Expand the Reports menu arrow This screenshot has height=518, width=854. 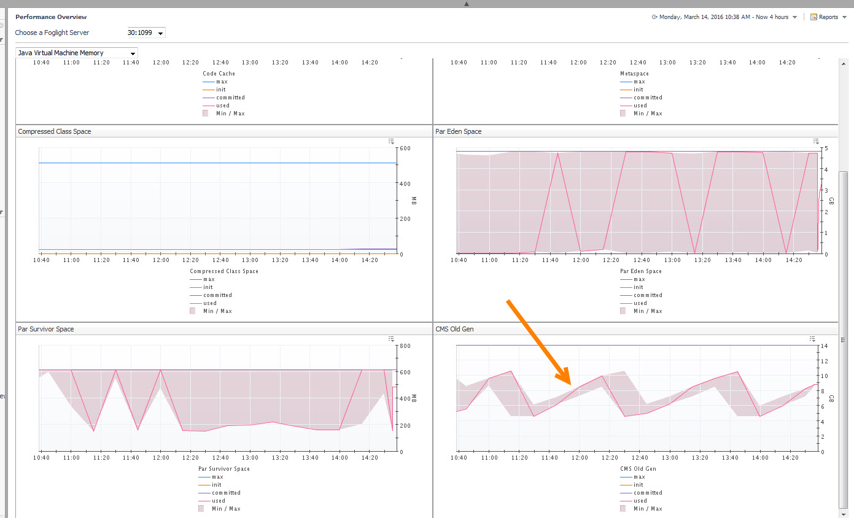click(844, 17)
